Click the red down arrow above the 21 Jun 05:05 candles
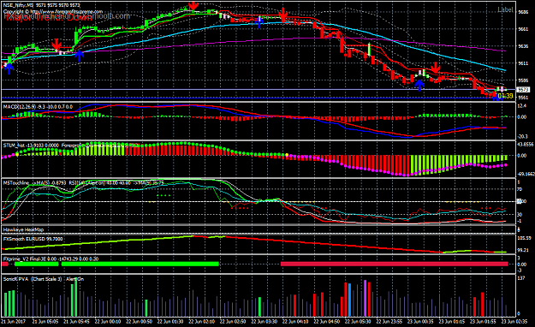Image resolution: width=535 pixels, height=327 pixels. (x=56, y=45)
